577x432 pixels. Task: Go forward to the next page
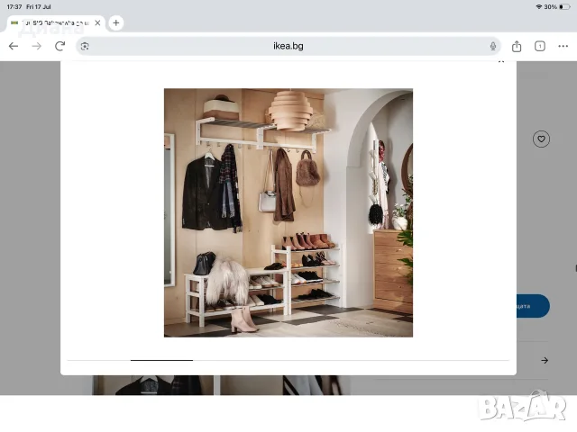pyautogui.click(x=36, y=46)
